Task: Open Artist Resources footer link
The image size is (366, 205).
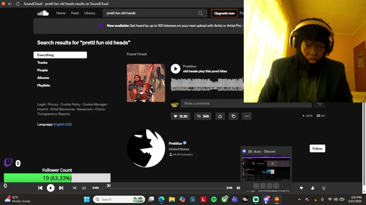Action: pos(62,109)
